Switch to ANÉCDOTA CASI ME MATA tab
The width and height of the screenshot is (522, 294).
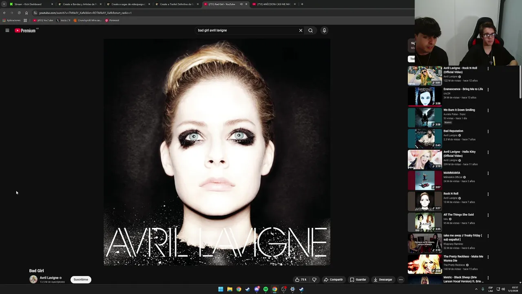(x=274, y=4)
